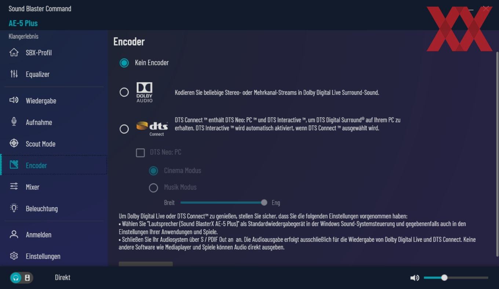Toggle the headphone/speaker output switch
The image size is (499, 289).
(22, 278)
